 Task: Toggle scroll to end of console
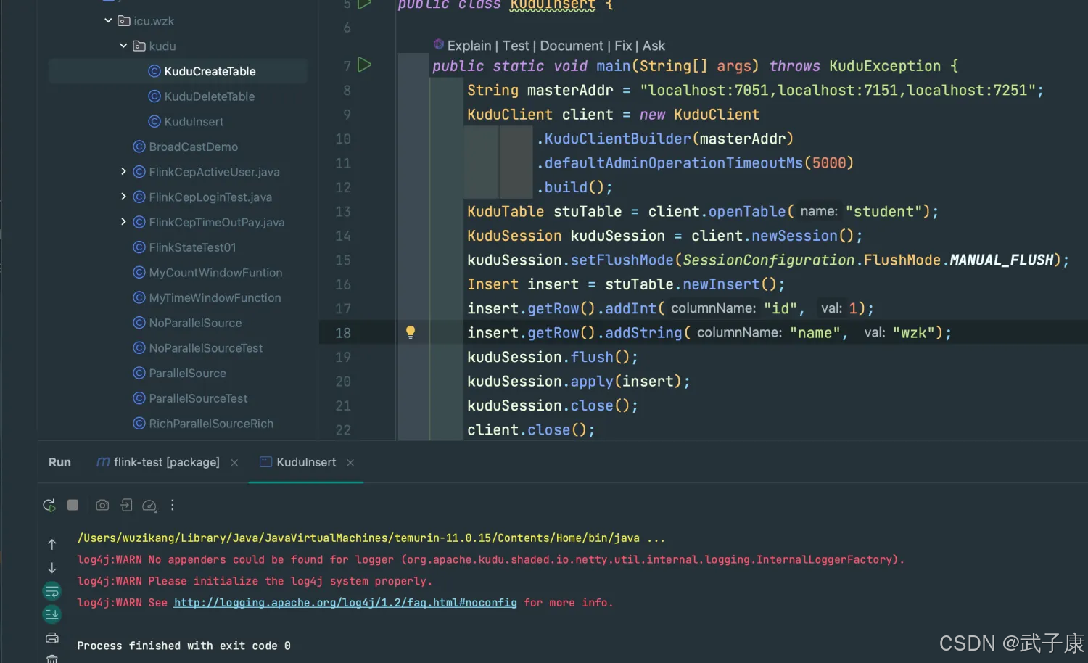pyautogui.click(x=52, y=614)
